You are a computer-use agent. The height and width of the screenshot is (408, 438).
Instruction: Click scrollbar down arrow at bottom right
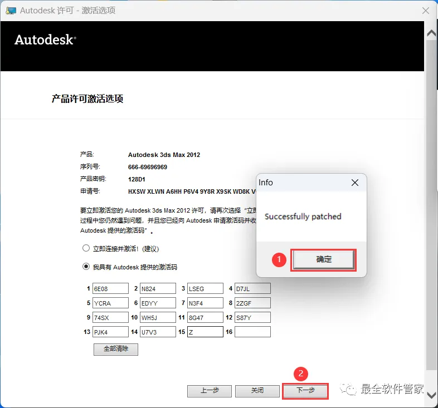tap(431, 395)
